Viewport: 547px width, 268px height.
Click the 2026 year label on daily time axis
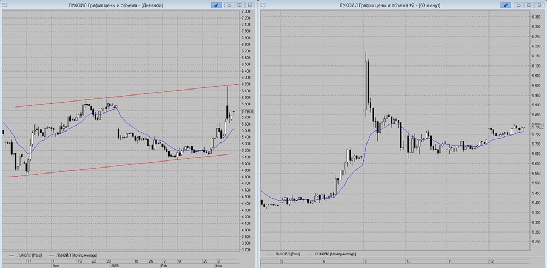(x=114, y=265)
